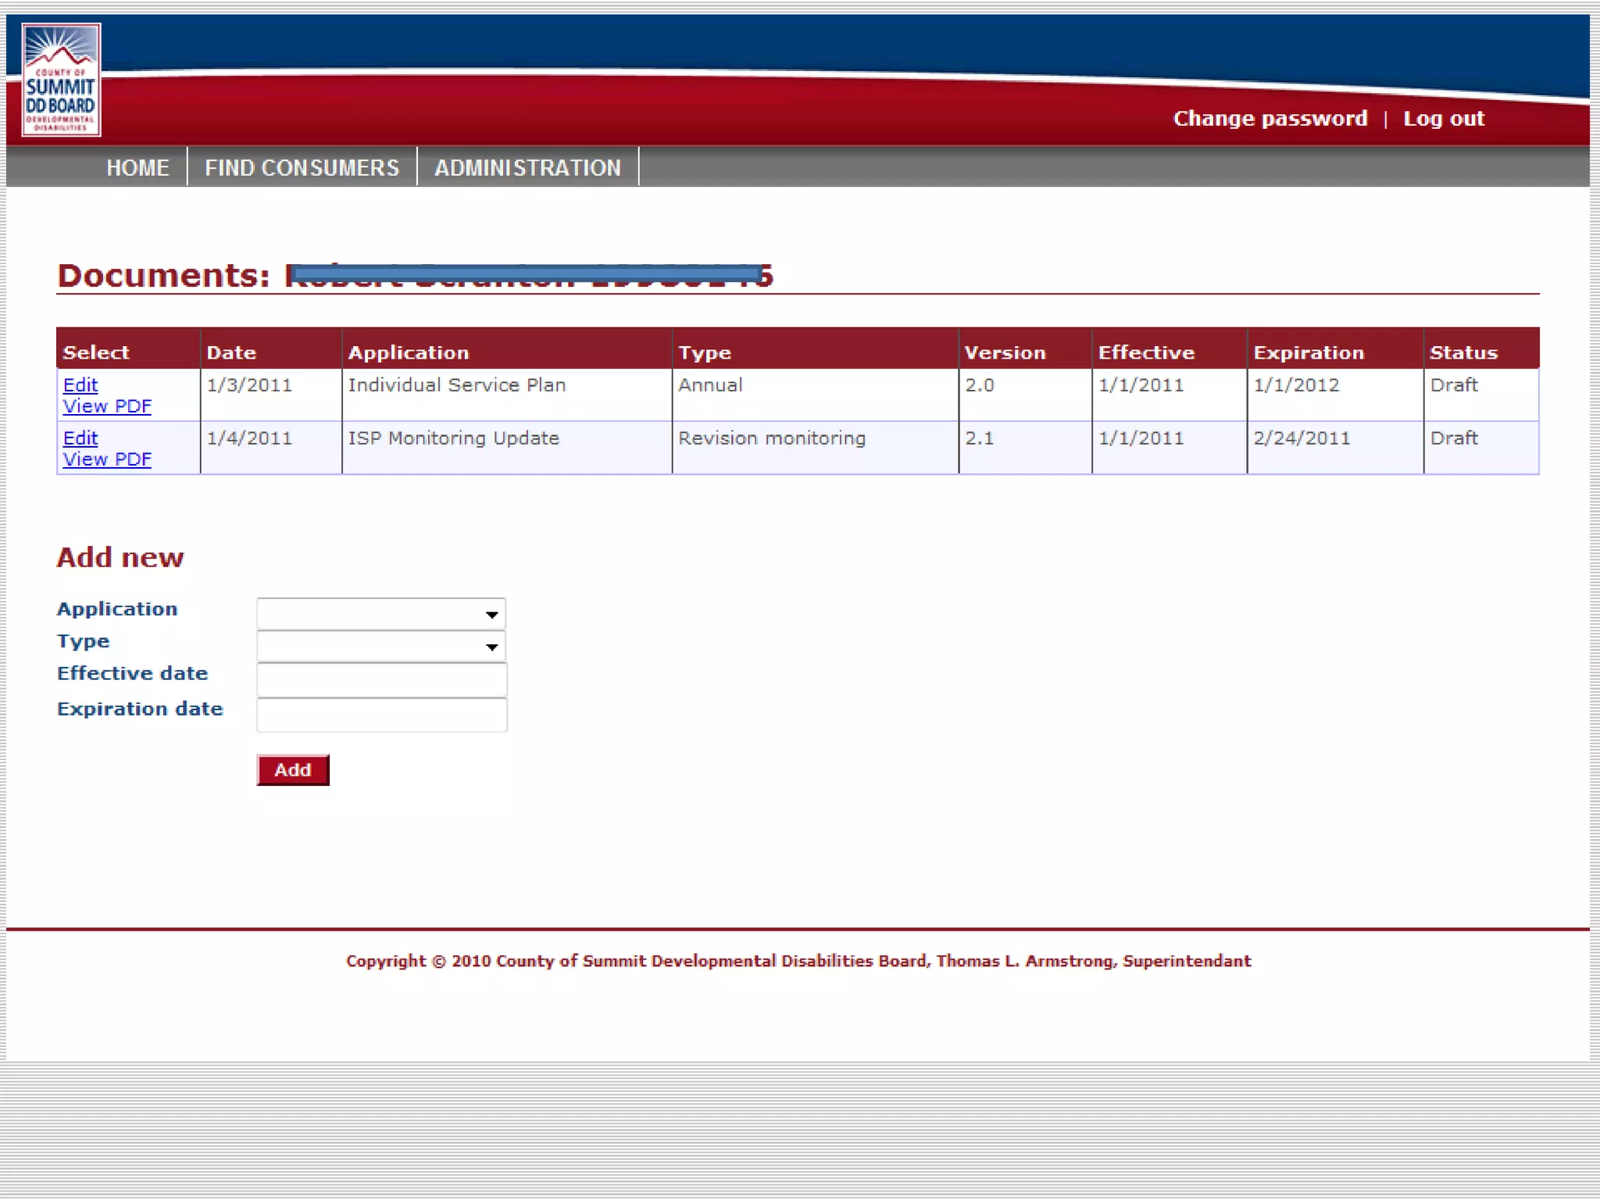1600x1200 pixels.
Task: Click the Effective date input field
Action: (381, 680)
